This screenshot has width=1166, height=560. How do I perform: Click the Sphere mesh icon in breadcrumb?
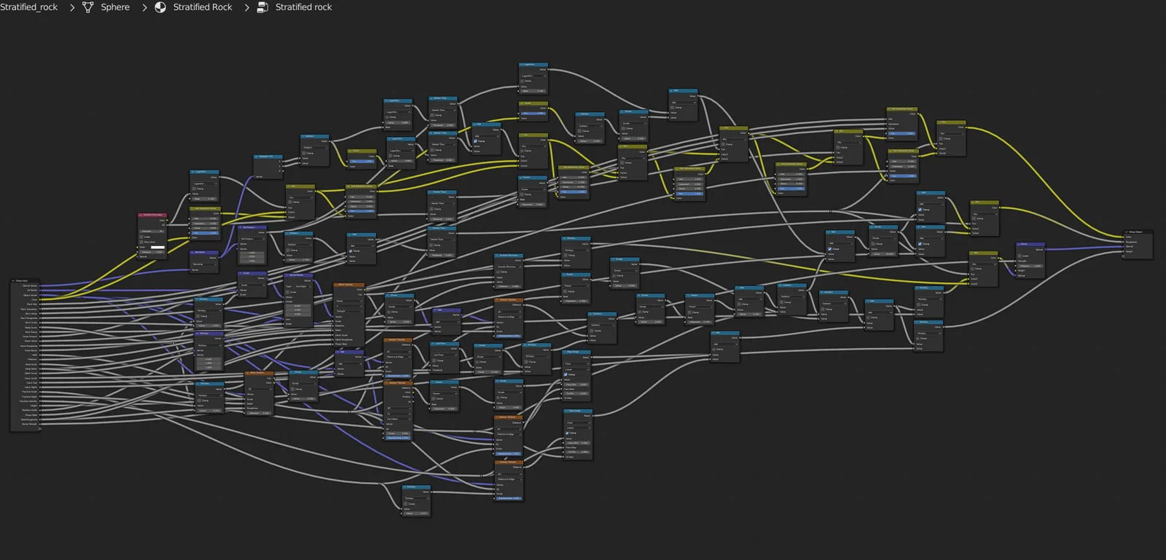[x=88, y=7]
